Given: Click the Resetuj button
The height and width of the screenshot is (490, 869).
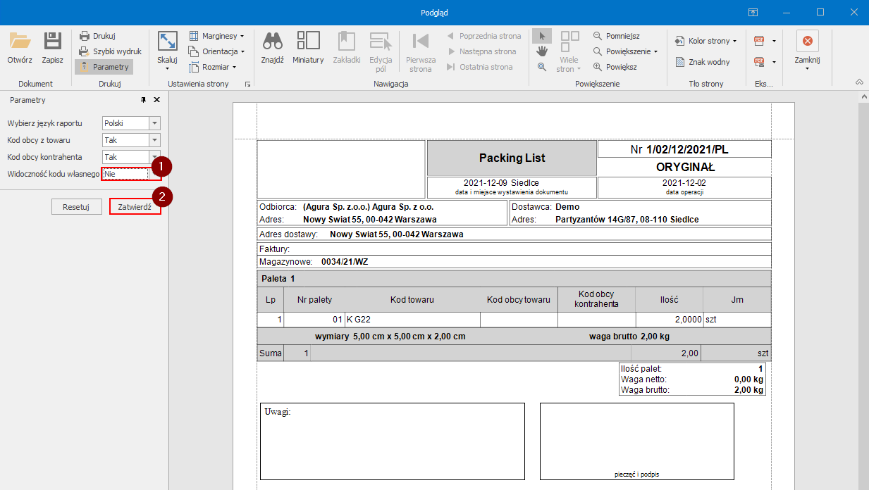Looking at the screenshot, I should click(75, 207).
